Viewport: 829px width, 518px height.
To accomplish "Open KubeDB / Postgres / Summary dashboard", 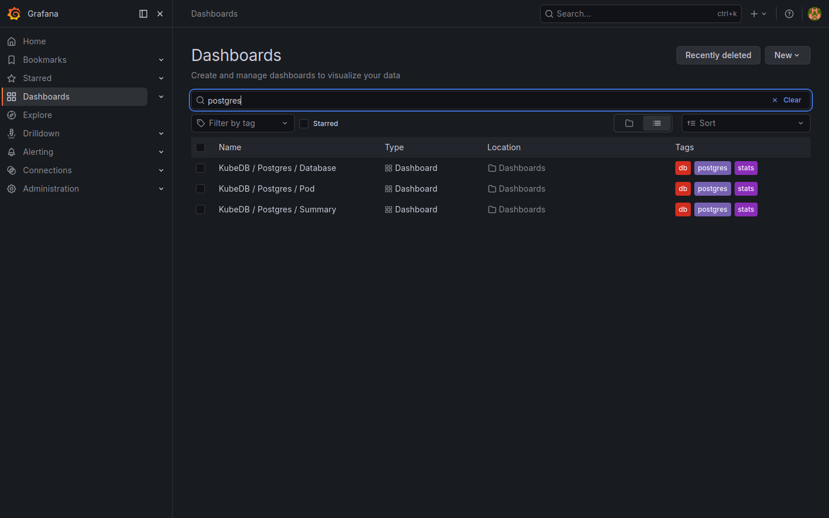I will 277,210.
